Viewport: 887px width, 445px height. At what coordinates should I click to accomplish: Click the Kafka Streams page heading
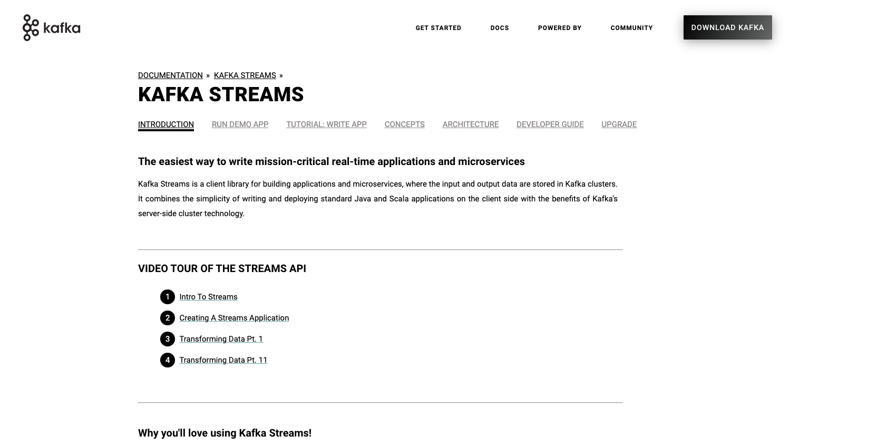221,95
